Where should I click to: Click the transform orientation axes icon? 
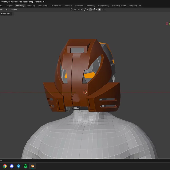coord(72,10)
